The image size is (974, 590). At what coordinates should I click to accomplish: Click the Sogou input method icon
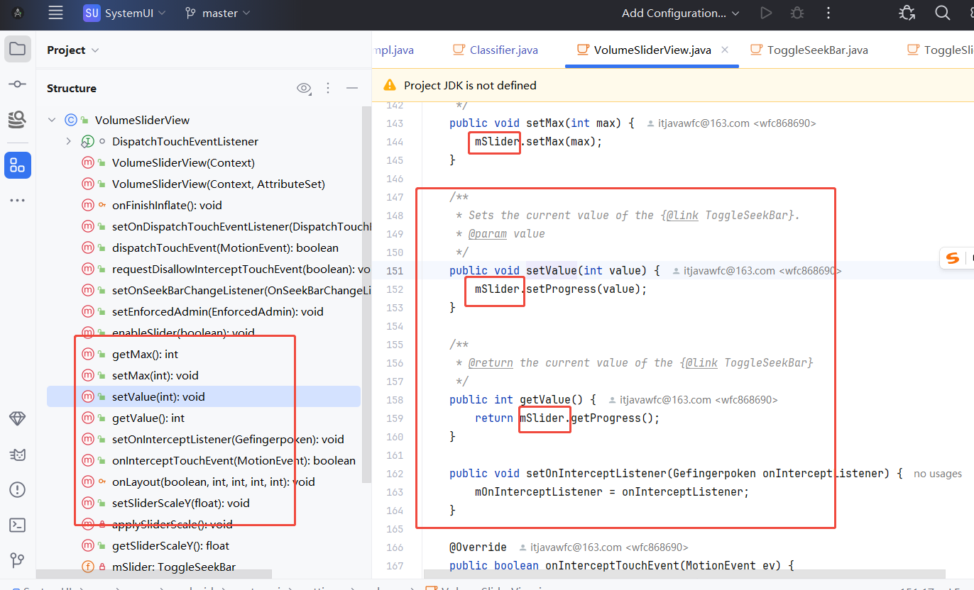953,259
